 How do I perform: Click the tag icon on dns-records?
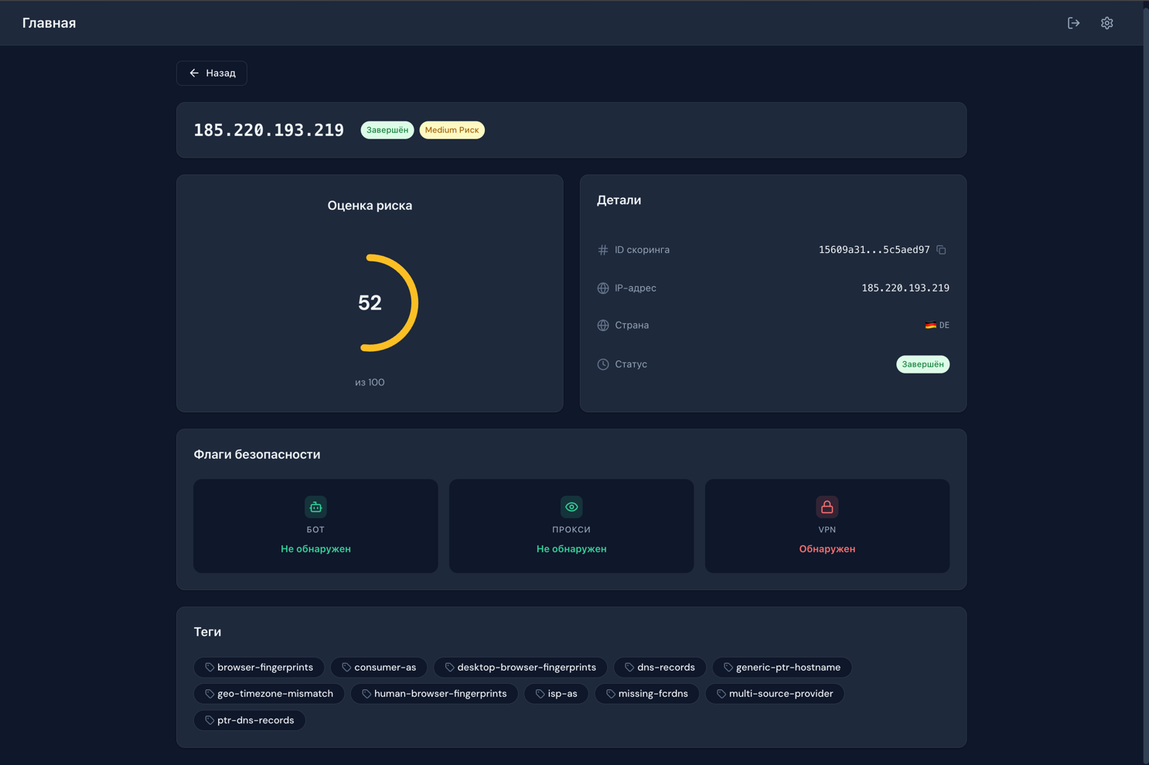click(629, 668)
